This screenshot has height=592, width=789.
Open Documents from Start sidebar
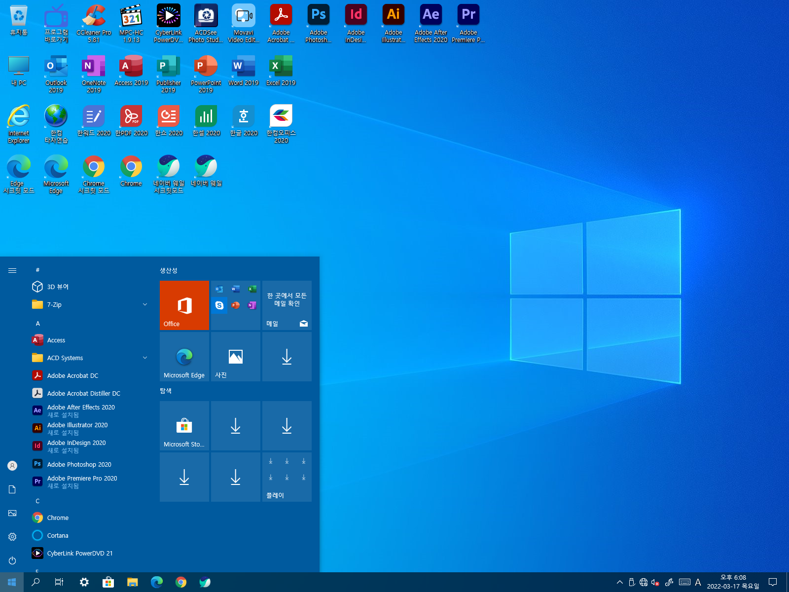click(12, 489)
